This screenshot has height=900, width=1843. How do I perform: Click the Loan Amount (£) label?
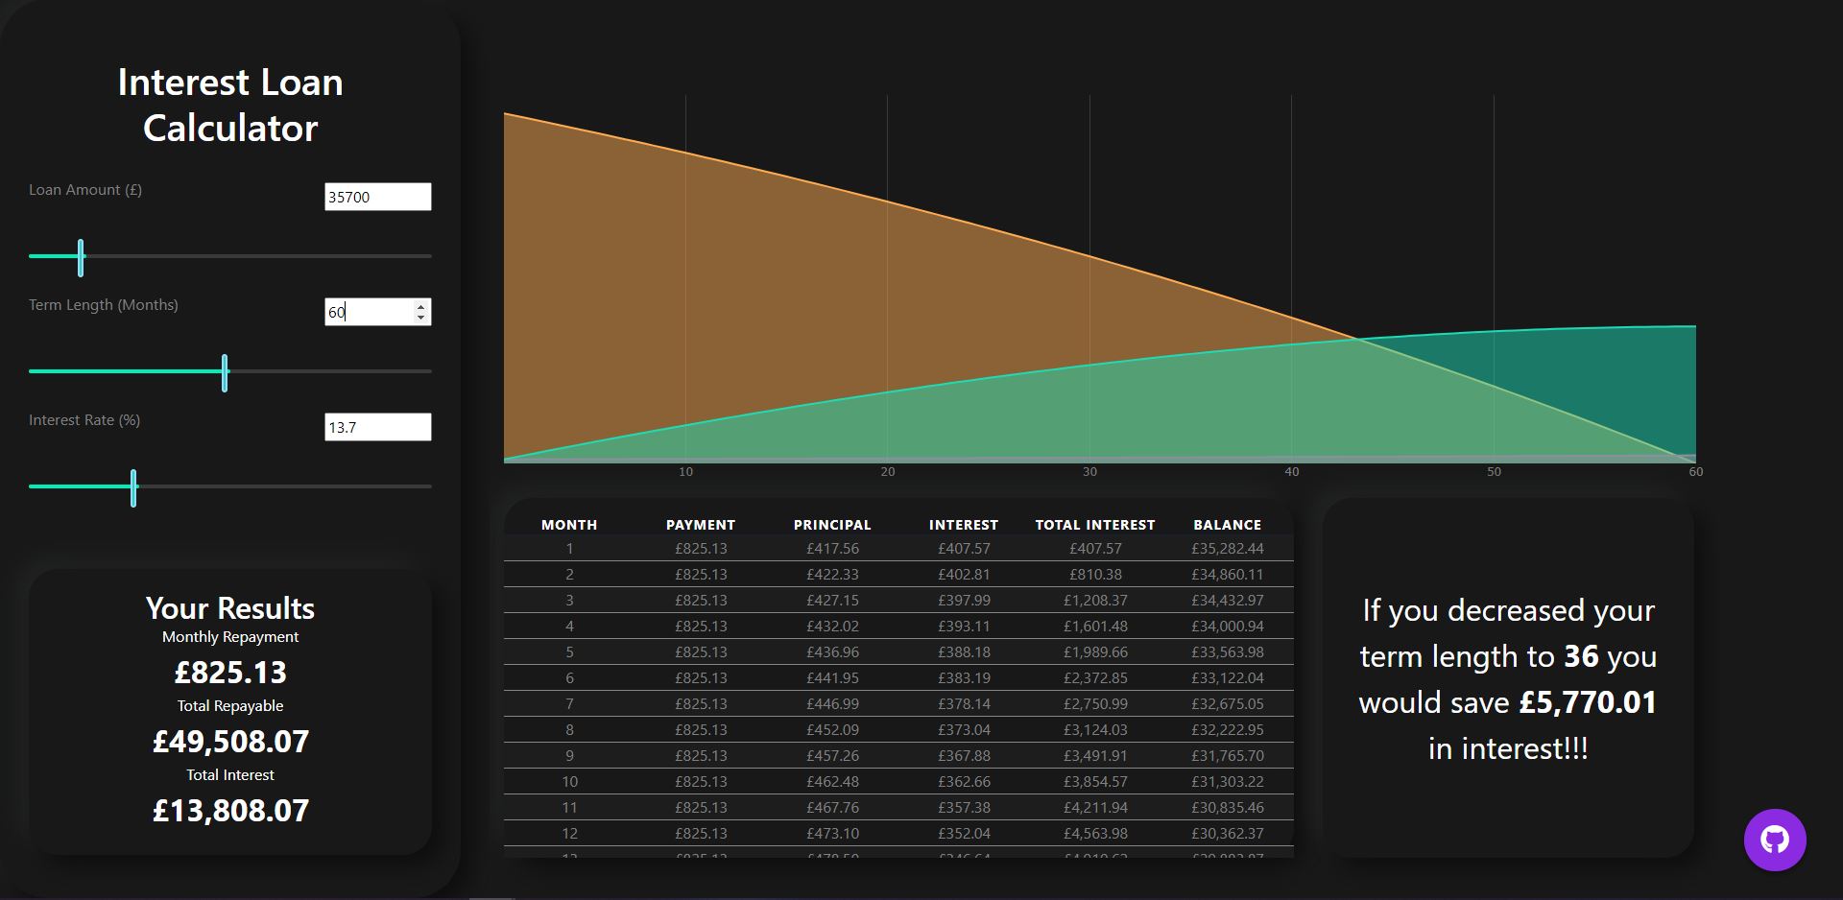85,190
